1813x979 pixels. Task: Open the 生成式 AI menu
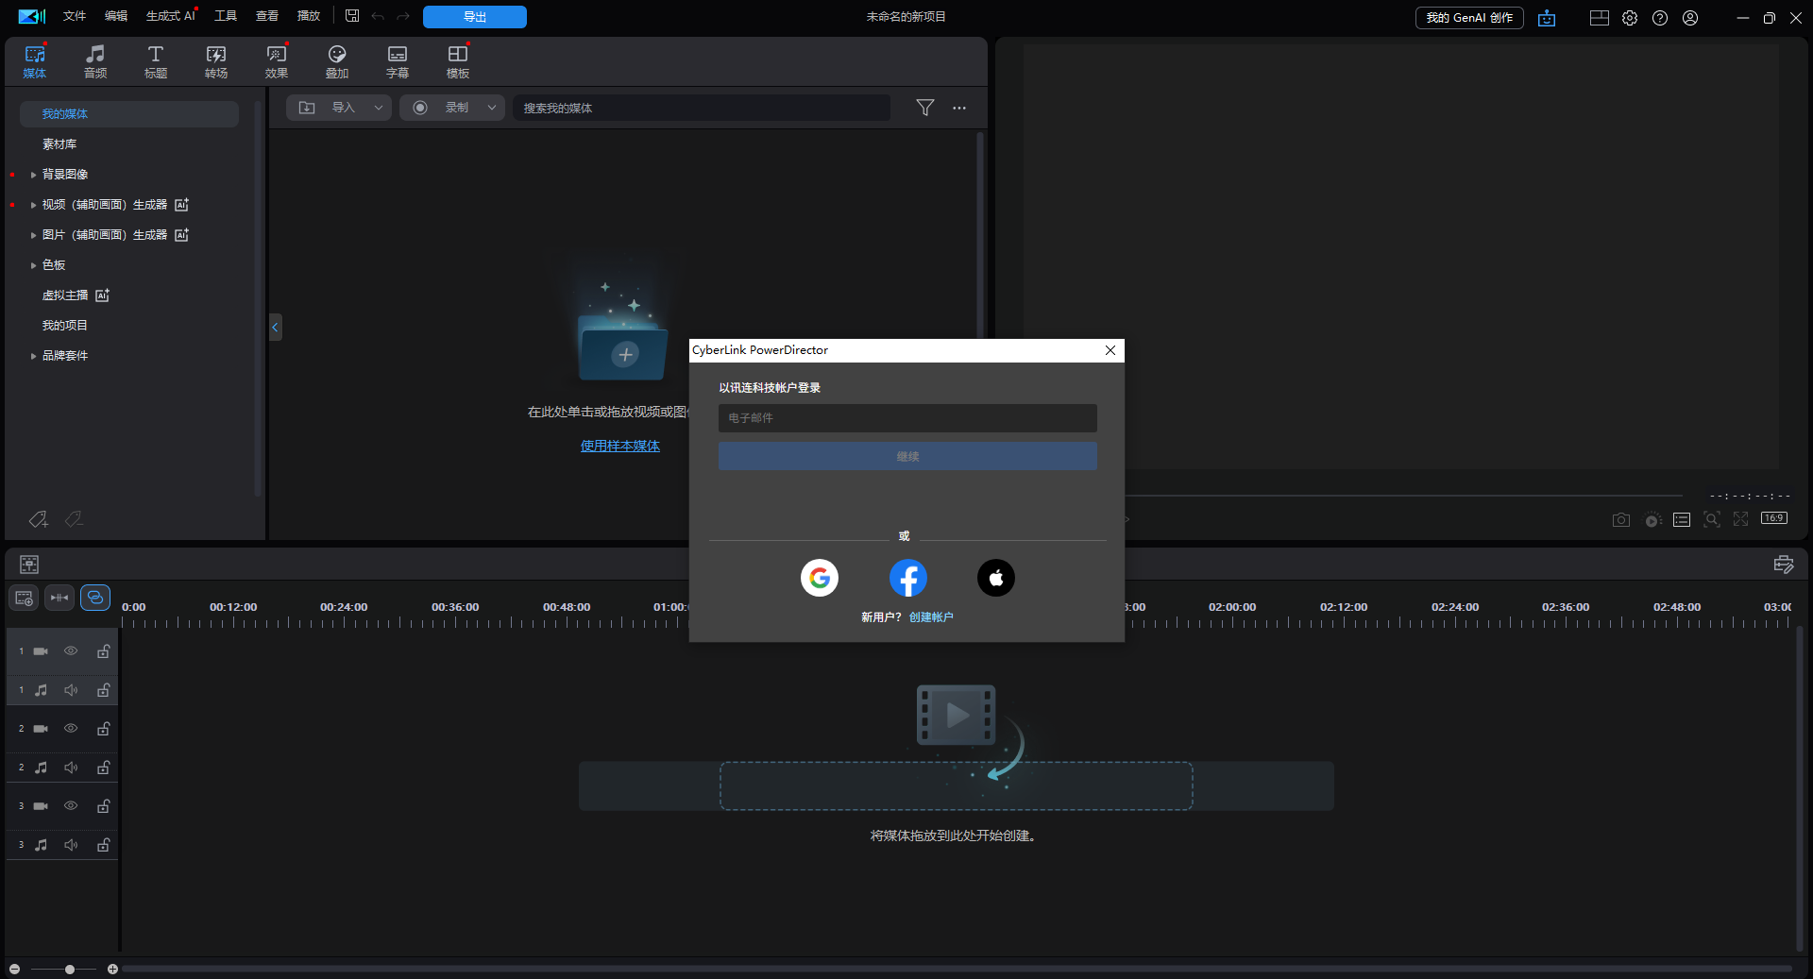click(x=170, y=16)
